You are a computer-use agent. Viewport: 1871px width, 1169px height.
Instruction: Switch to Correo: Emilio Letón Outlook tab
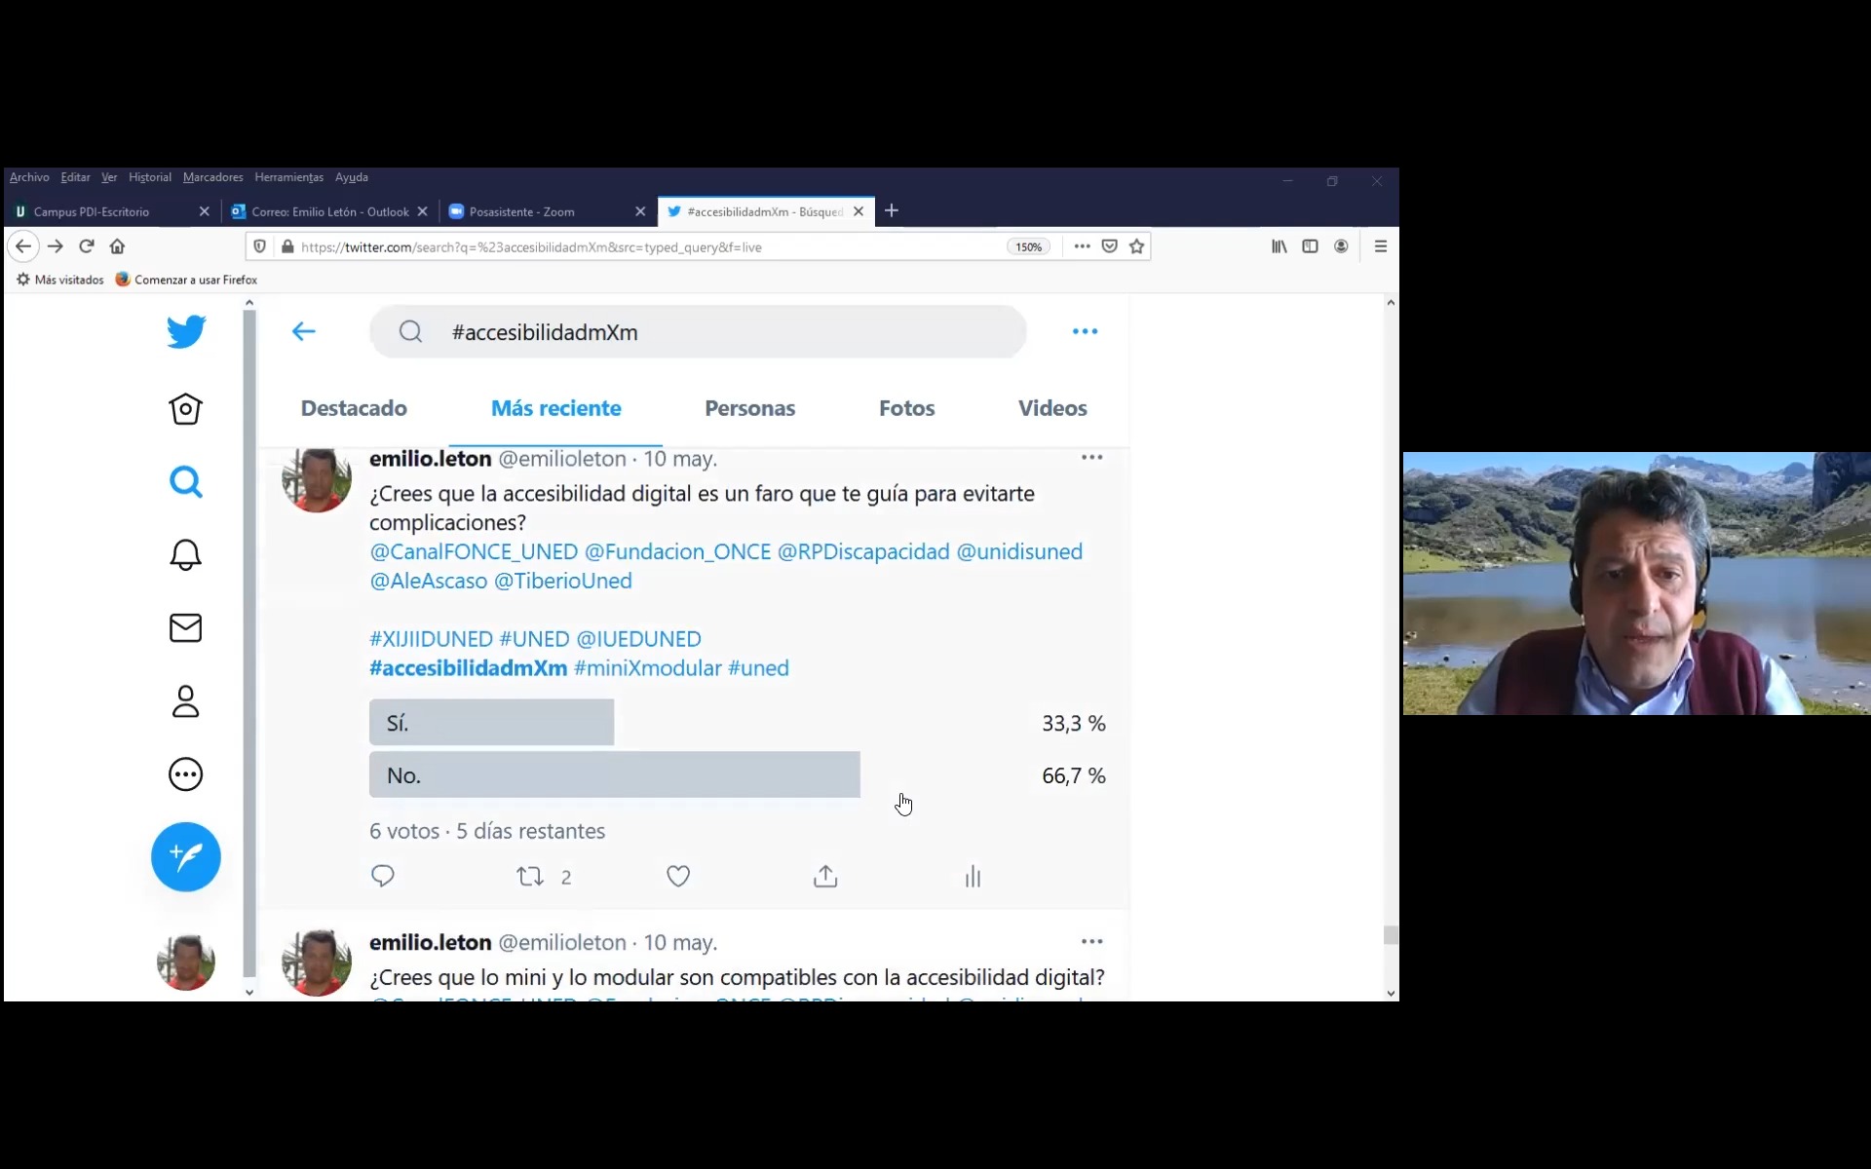pyautogui.click(x=328, y=211)
